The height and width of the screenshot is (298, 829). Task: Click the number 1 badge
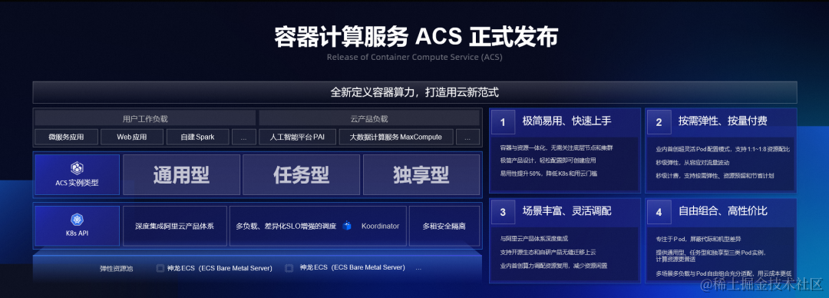503,123
